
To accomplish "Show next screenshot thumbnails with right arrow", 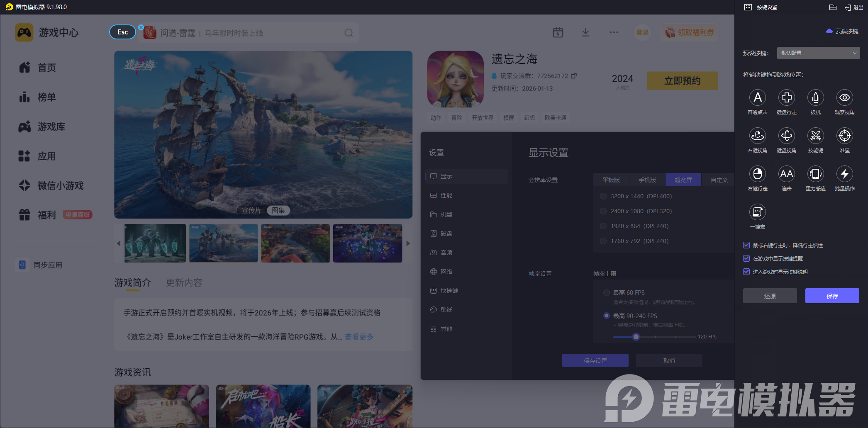I will point(408,243).
